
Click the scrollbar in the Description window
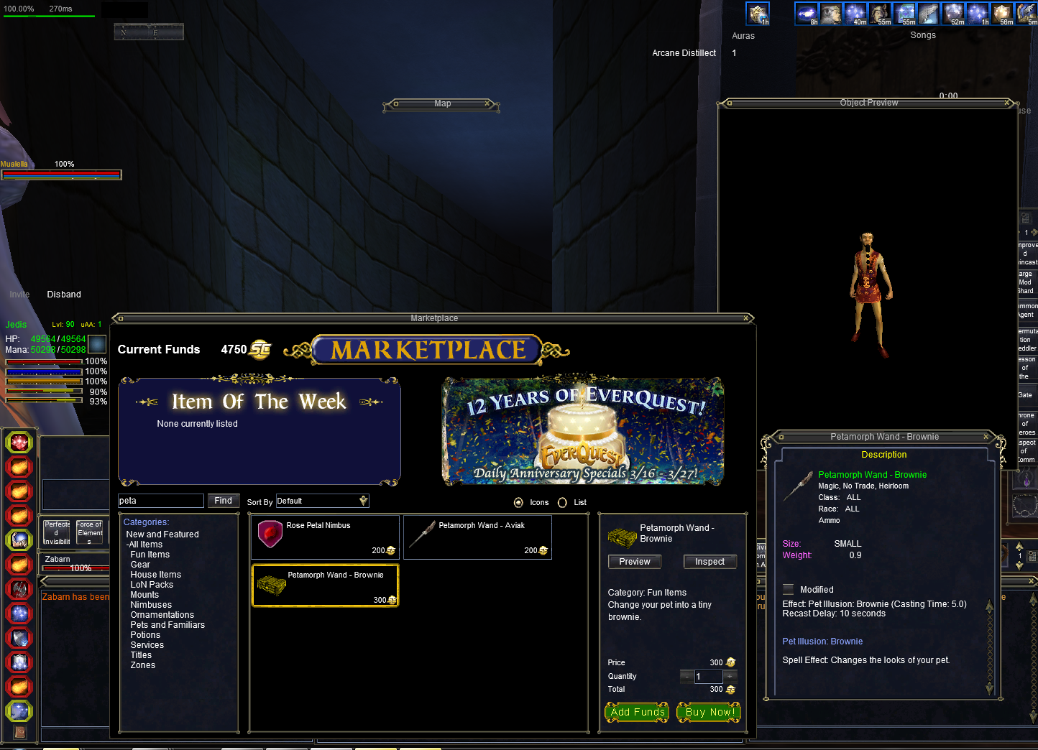990,647
